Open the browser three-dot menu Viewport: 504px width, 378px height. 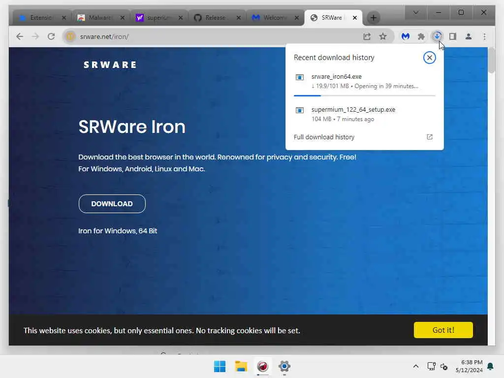click(484, 36)
